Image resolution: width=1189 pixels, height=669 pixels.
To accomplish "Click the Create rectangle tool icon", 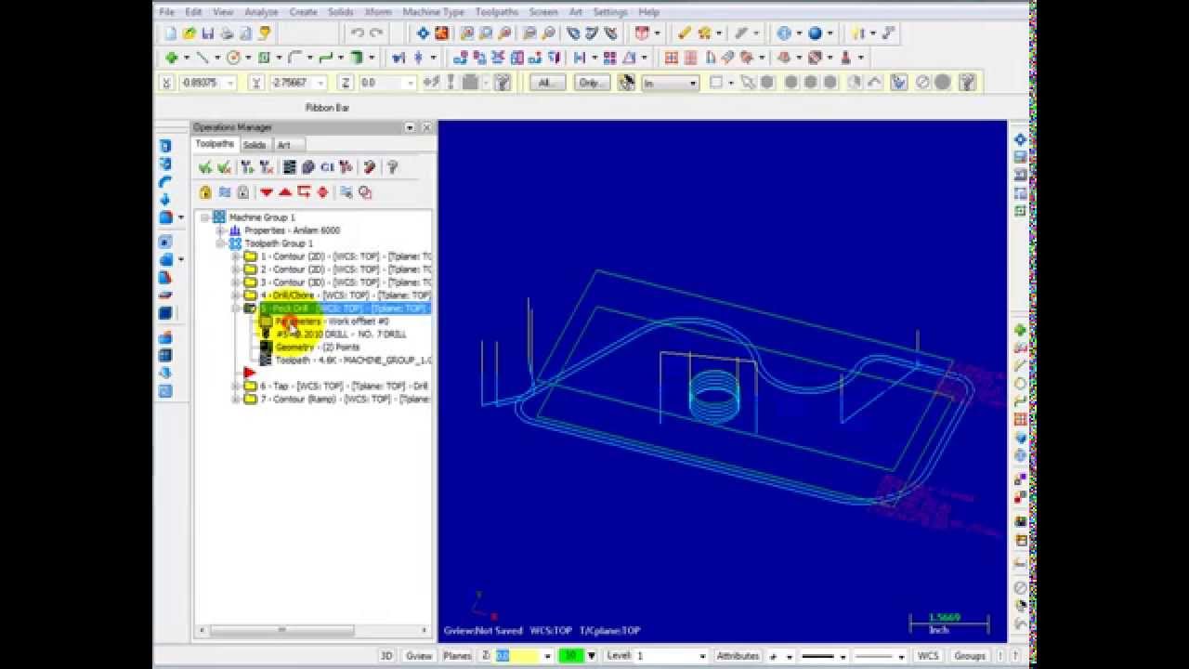I will [264, 58].
